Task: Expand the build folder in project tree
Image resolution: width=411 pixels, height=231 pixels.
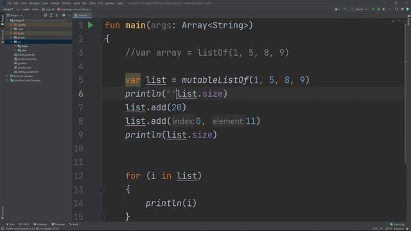Action: (11, 33)
